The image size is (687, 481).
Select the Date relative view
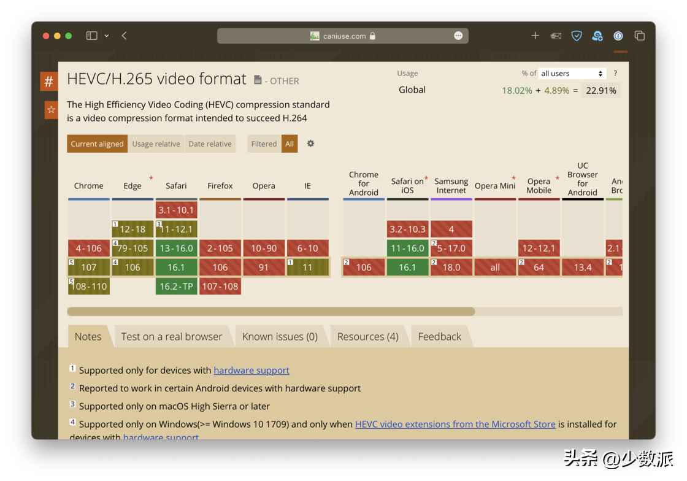[210, 144]
